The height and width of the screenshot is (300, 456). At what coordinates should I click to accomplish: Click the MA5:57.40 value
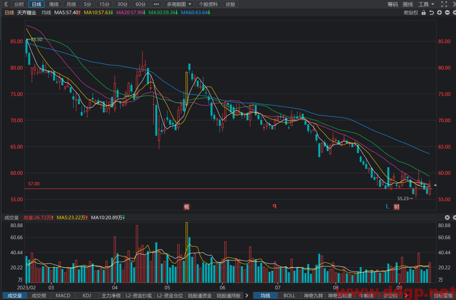point(68,12)
